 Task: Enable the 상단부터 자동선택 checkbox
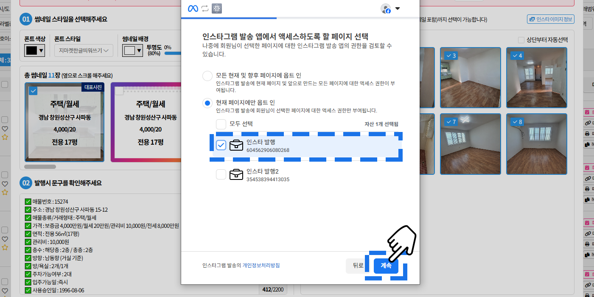pyautogui.click(x=521, y=40)
